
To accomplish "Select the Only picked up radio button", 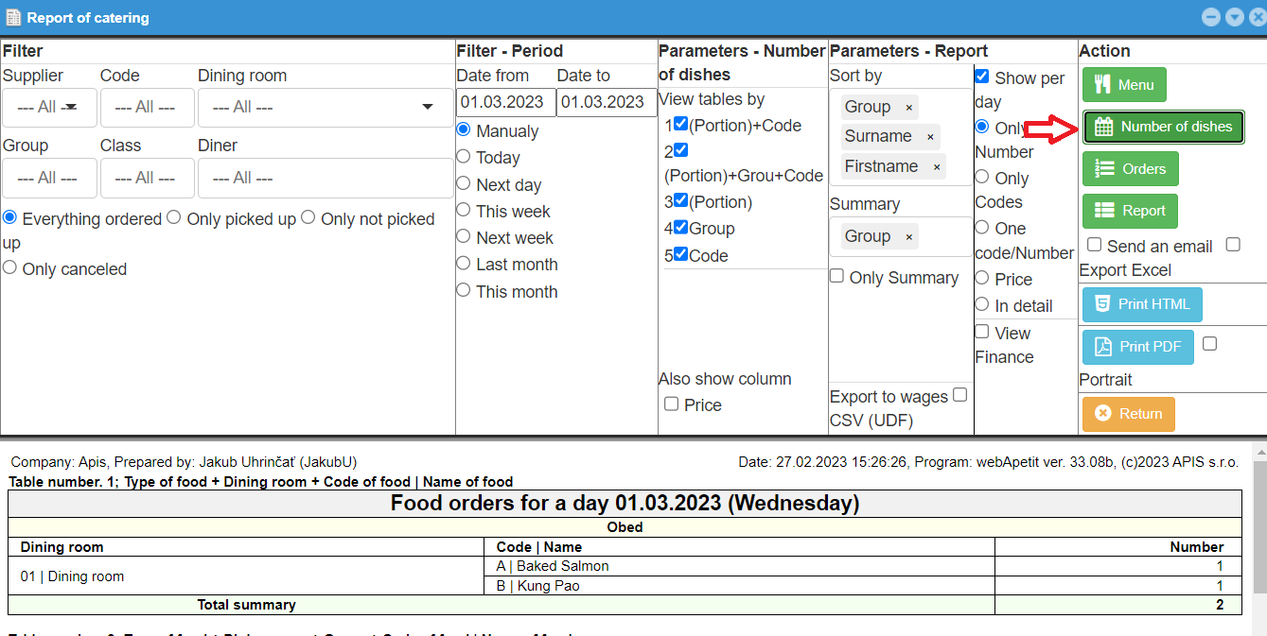I will [x=174, y=217].
